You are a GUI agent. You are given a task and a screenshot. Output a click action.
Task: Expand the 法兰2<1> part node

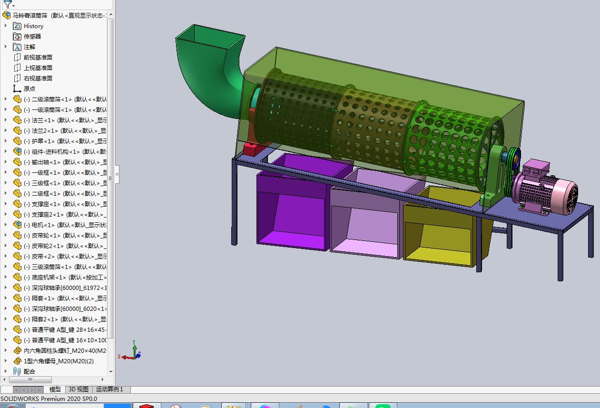[6, 130]
